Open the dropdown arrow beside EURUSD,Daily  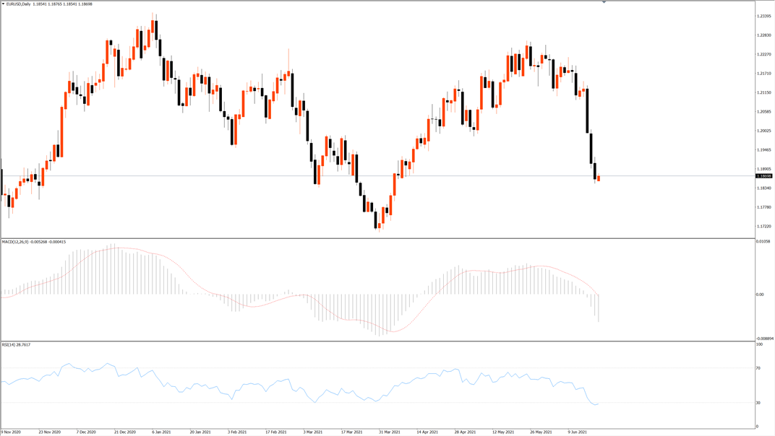(x=3, y=4)
